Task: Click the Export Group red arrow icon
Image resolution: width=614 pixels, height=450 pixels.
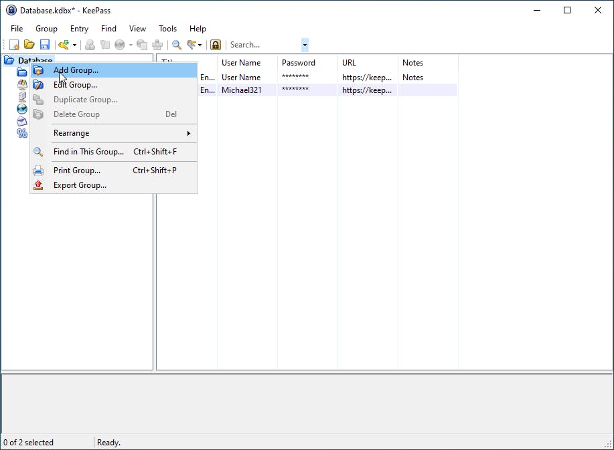Action: 38,185
